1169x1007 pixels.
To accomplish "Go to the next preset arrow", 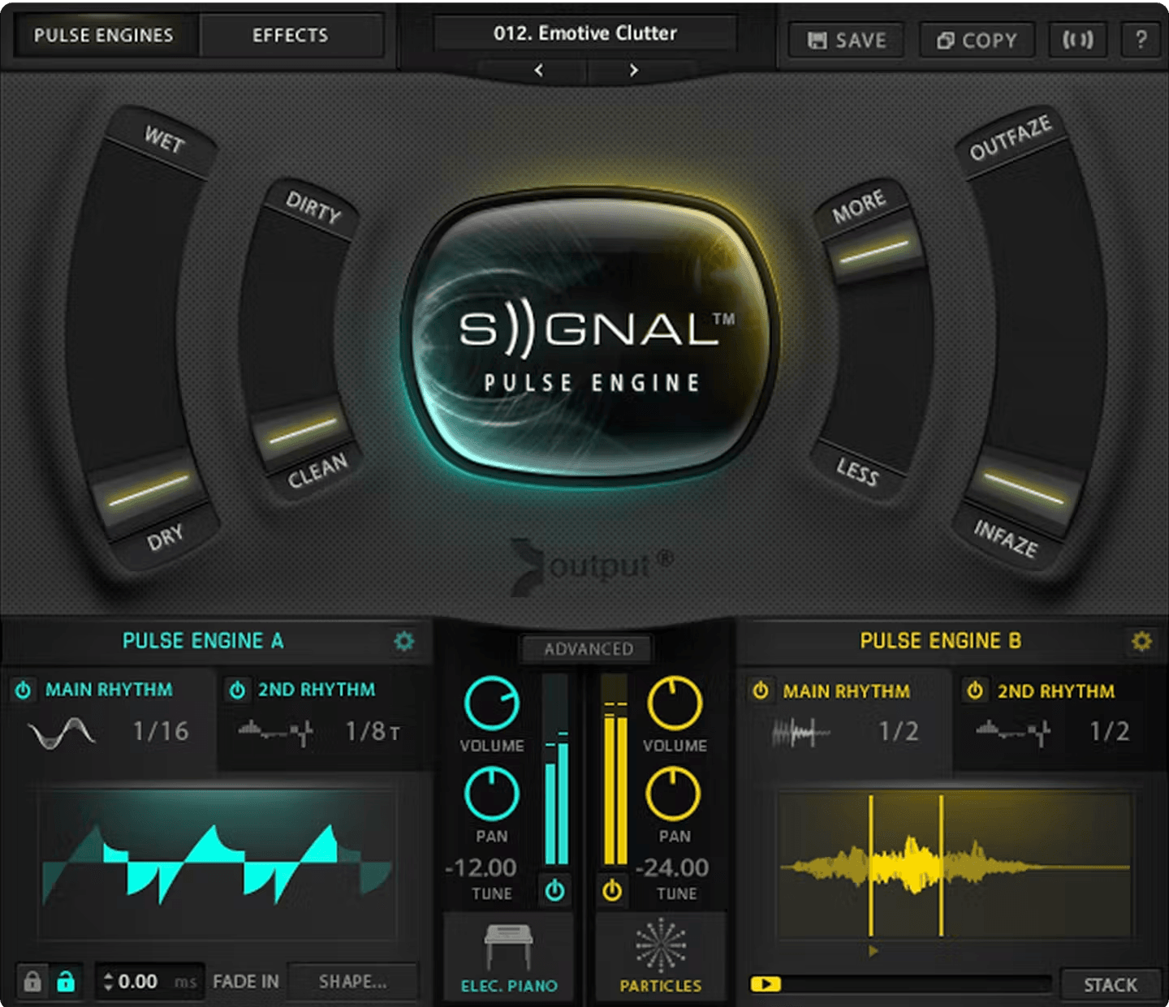I will [x=633, y=71].
